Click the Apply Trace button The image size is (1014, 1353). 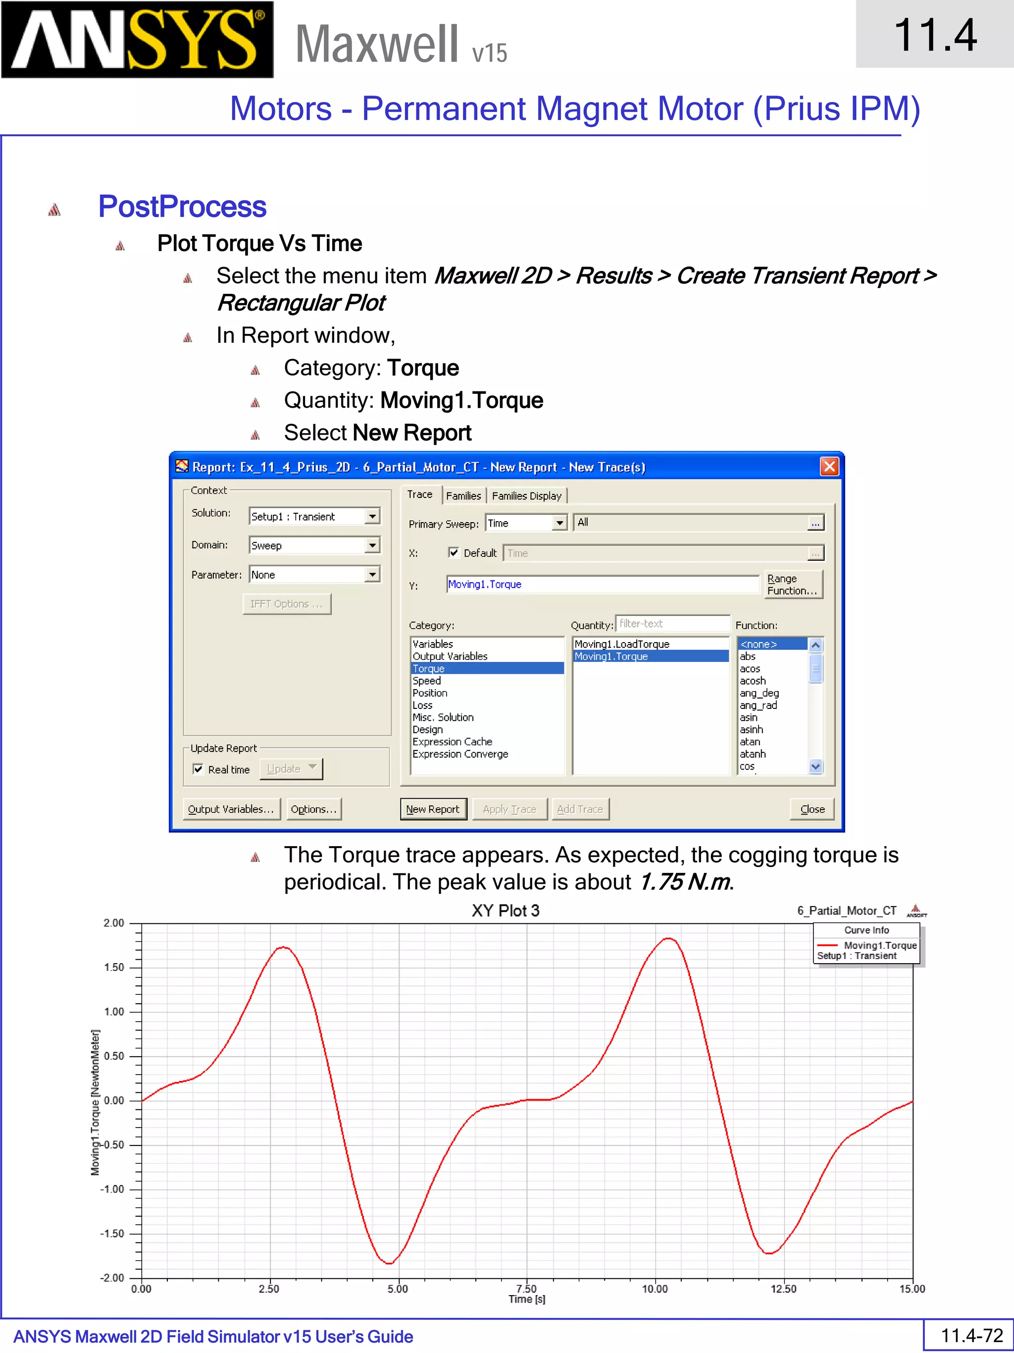coord(509,809)
